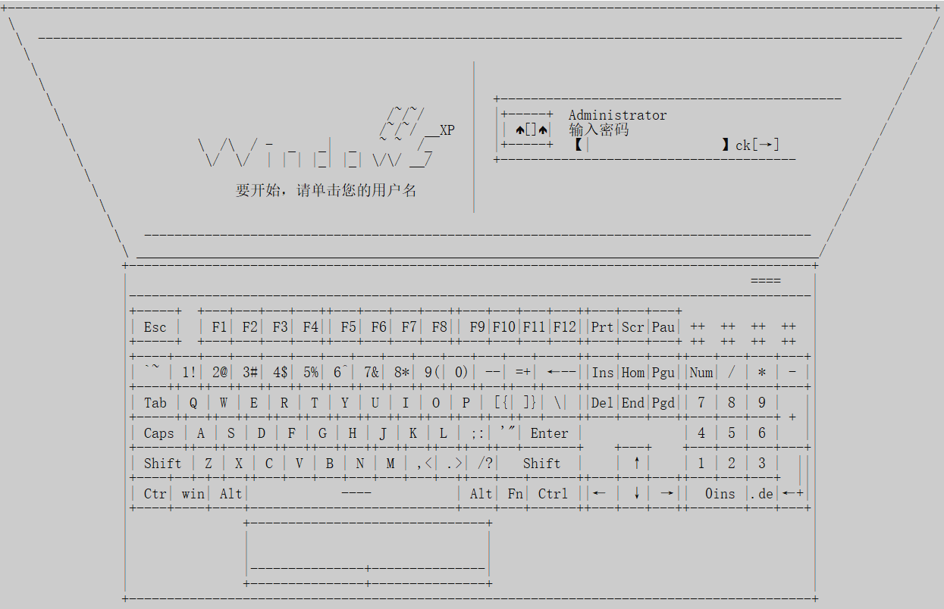944x609 pixels.
Task: Click the backtick tilde `~ key
Action: [152, 372]
